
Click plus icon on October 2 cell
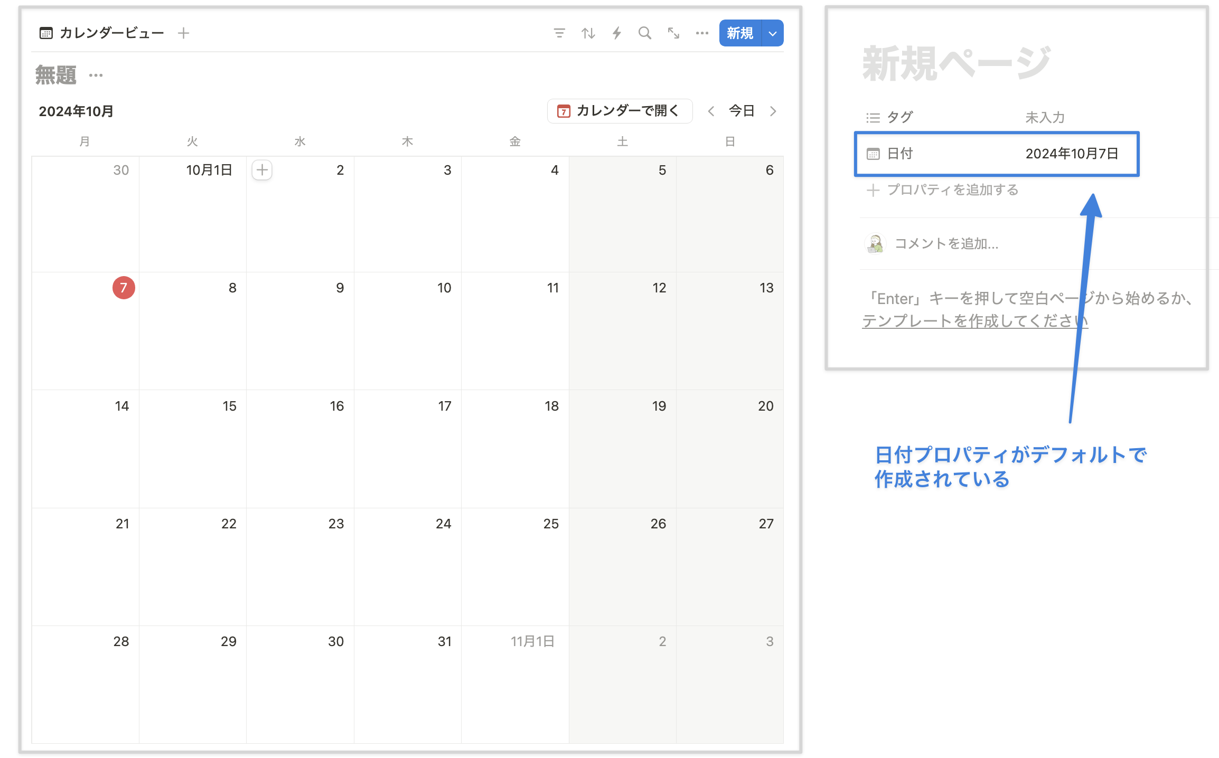(x=262, y=170)
